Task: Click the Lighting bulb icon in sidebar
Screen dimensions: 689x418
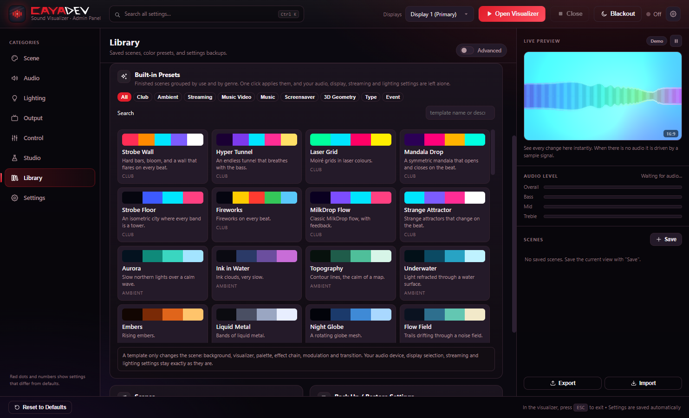Action: point(15,98)
